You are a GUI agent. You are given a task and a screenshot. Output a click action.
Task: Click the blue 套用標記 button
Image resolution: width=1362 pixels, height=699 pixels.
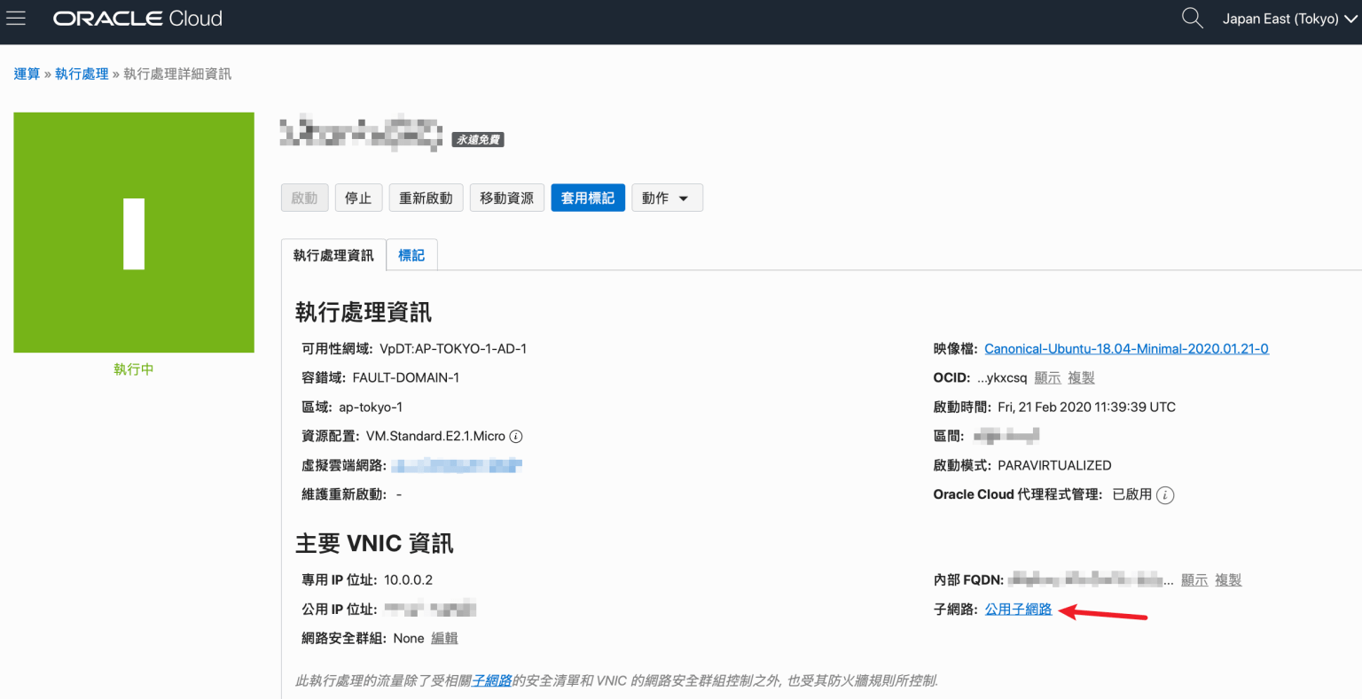pos(588,198)
